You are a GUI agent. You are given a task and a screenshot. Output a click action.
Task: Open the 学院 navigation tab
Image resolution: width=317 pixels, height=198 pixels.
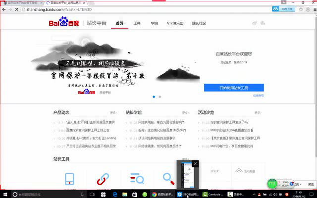[x=155, y=23]
